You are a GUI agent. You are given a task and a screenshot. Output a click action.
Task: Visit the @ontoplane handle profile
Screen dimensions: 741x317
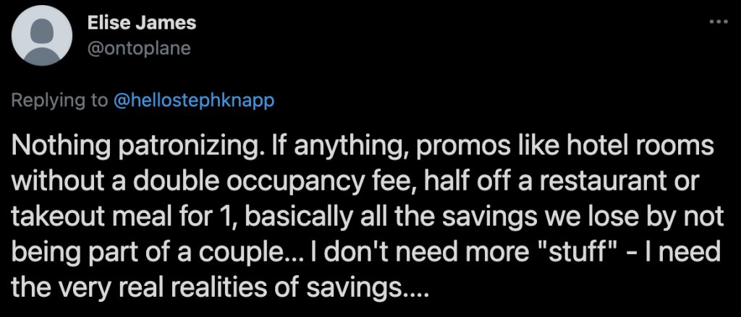(x=138, y=48)
